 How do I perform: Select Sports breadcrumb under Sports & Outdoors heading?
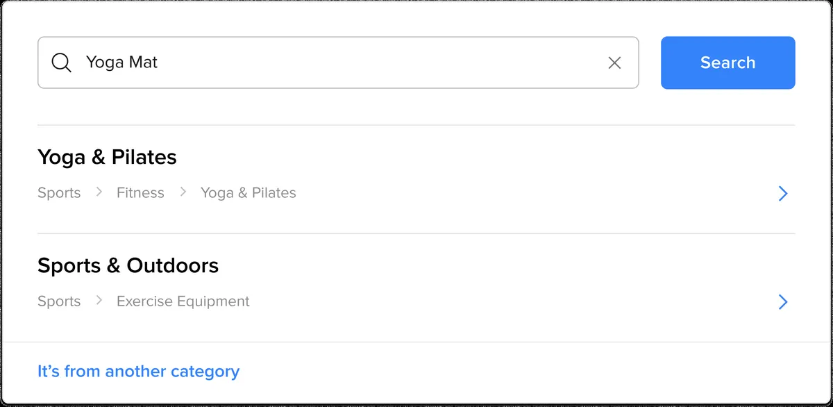59,301
